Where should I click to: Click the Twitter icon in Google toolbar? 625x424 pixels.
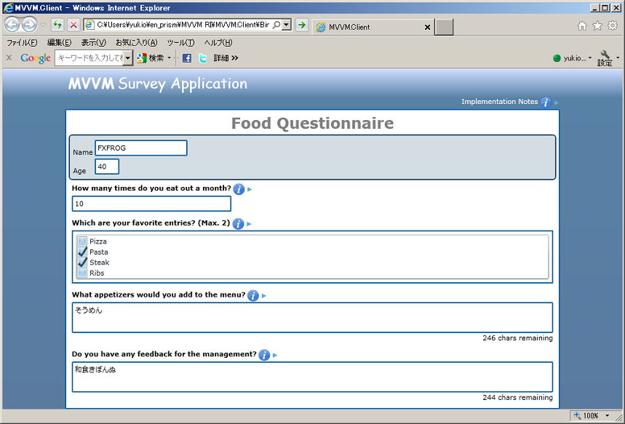[x=203, y=58]
